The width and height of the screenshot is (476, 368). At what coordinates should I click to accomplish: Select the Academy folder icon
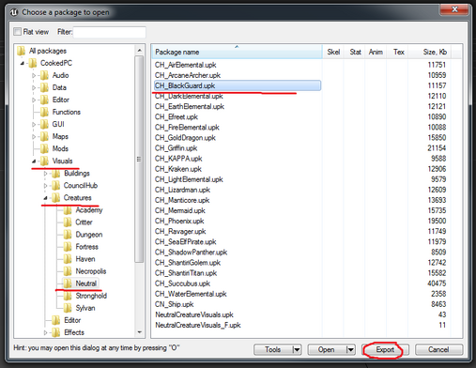coord(68,210)
